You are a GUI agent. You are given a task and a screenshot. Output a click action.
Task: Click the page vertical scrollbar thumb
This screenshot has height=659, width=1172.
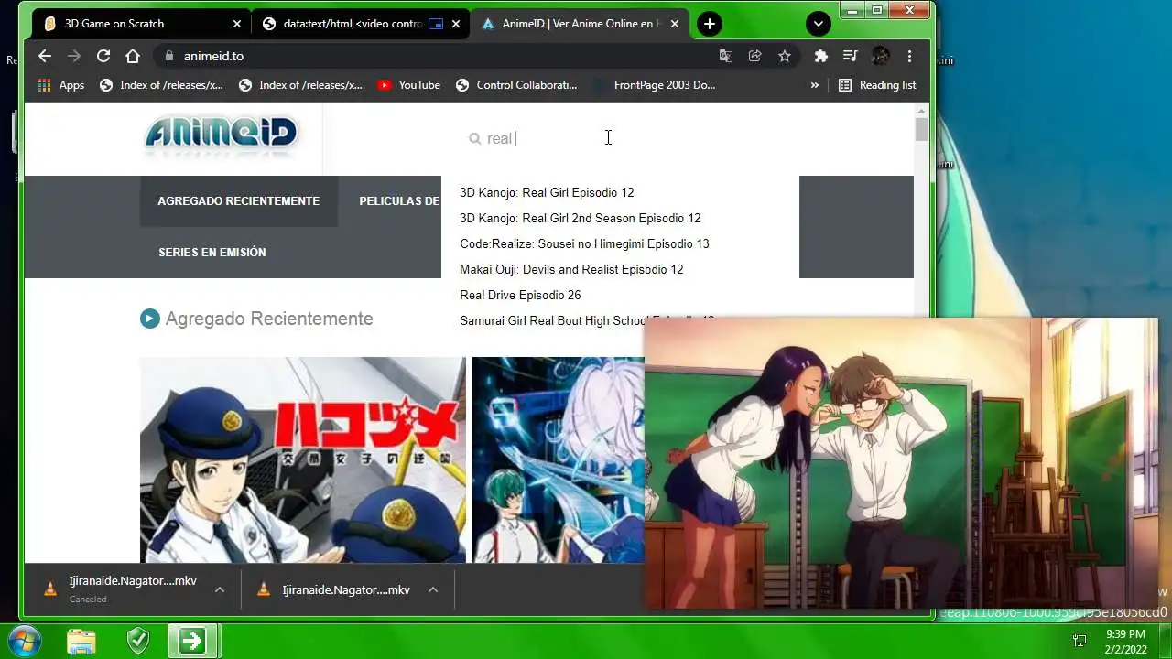tap(921, 129)
